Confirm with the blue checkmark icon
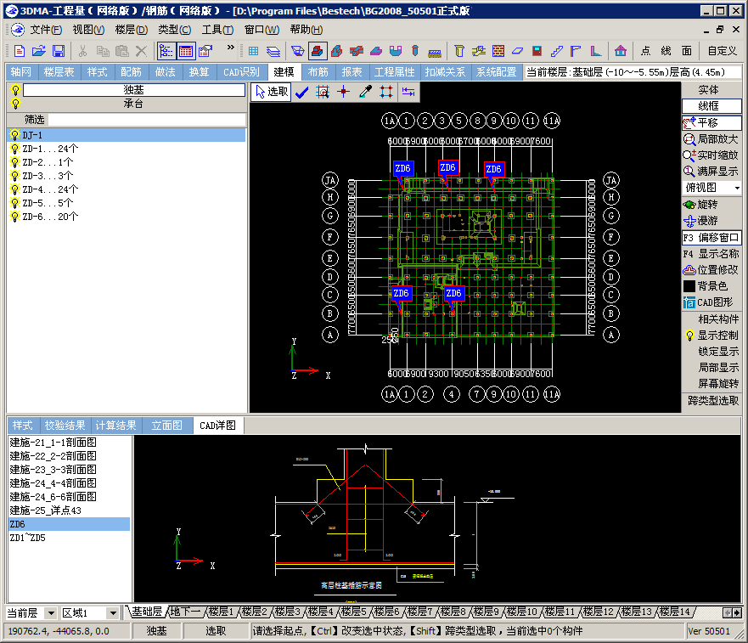Screen dimensions: 748x643 pyautogui.click(x=301, y=92)
